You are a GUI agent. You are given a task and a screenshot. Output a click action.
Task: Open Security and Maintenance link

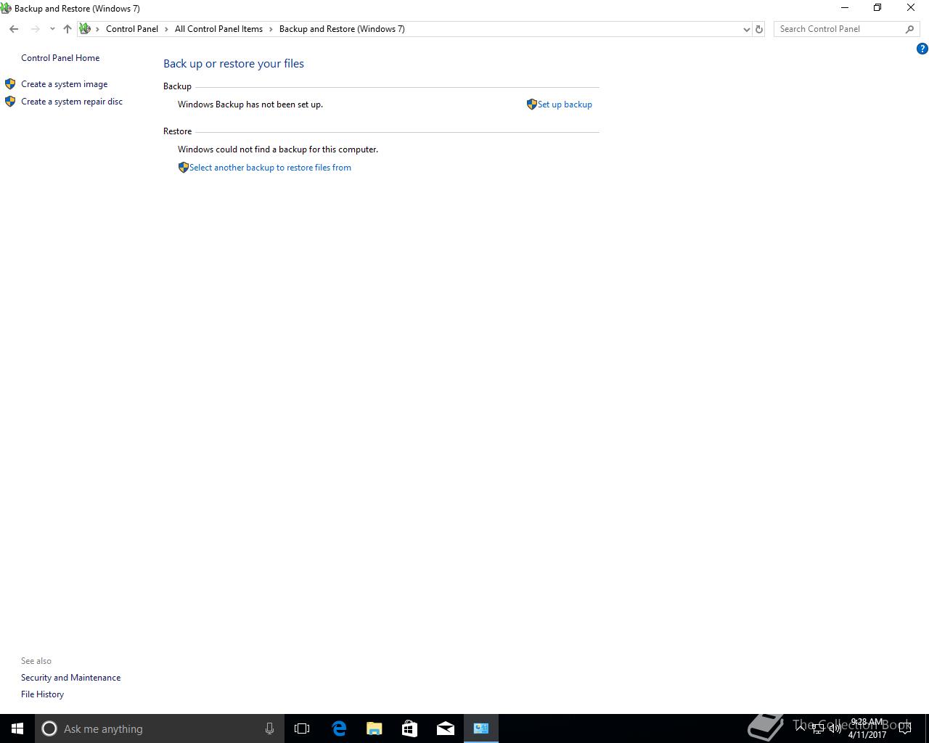tap(70, 678)
